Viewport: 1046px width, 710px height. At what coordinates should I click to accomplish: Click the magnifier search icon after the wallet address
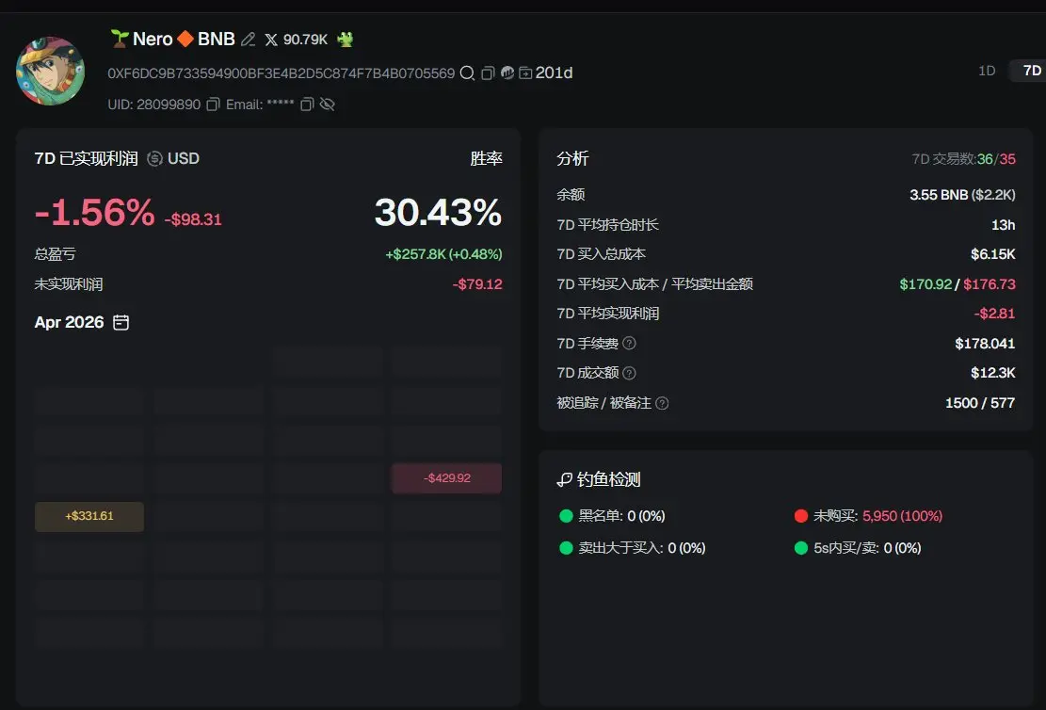coord(468,73)
